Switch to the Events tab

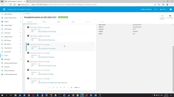[x=59, y=22]
